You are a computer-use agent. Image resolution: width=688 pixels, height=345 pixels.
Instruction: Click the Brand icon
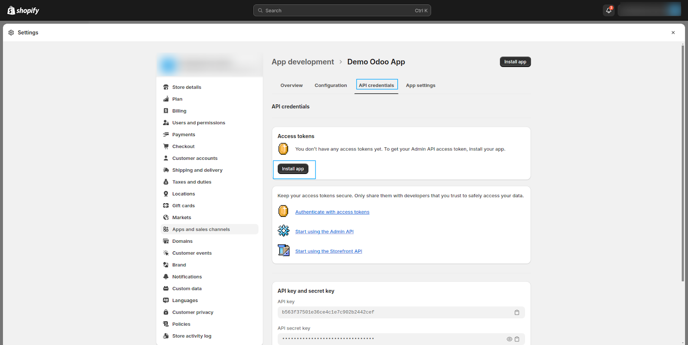tap(166, 265)
